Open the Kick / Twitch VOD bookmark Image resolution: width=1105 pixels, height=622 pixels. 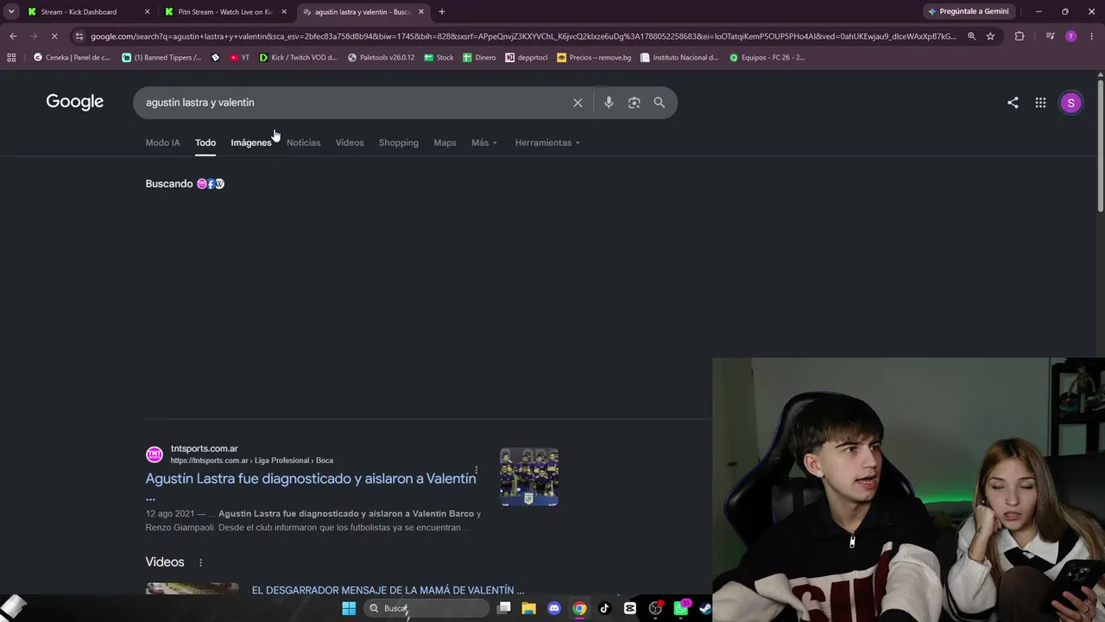tap(298, 58)
